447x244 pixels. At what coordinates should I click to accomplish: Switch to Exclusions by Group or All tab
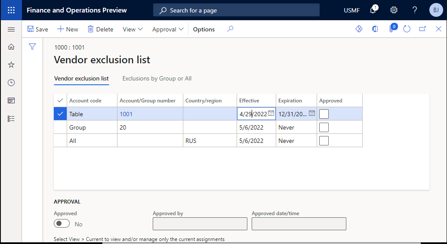(x=157, y=78)
